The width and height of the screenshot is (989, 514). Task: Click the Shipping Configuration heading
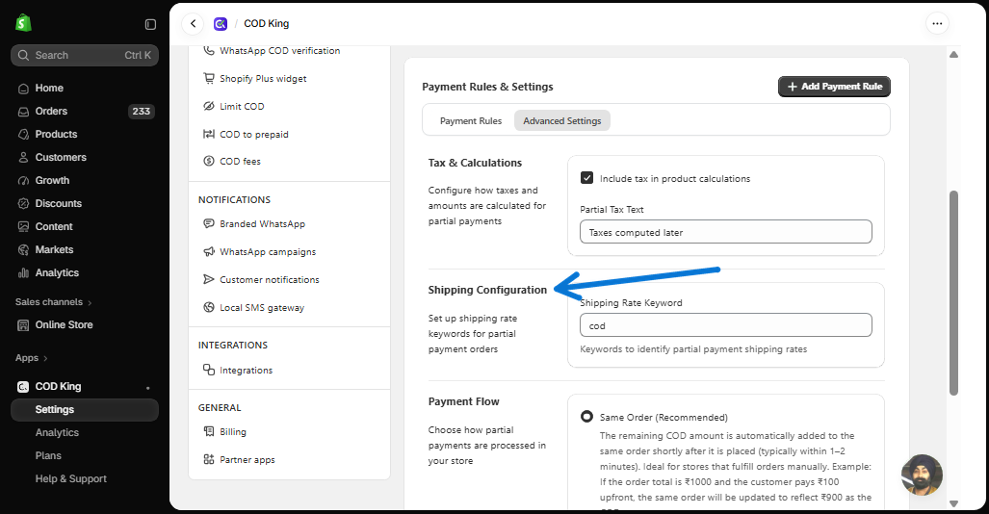point(487,290)
